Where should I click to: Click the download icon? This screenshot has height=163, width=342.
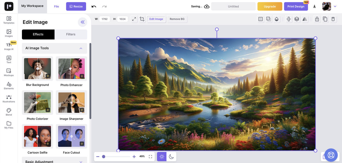click(314, 6)
